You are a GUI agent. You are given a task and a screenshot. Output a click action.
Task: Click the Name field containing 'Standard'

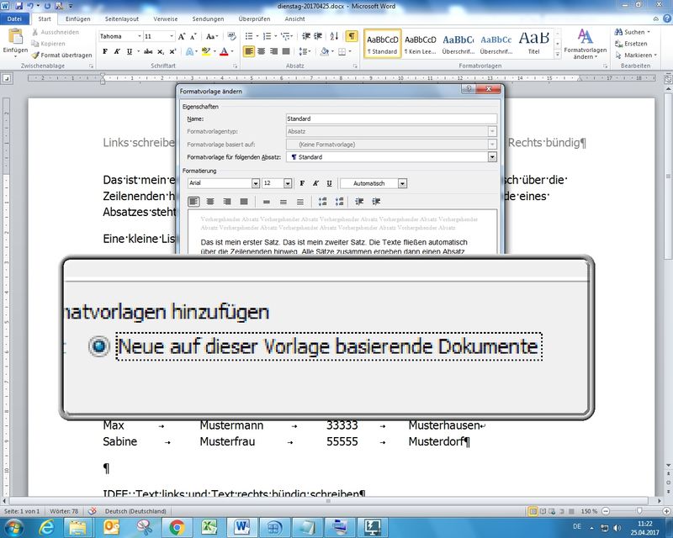pyautogui.click(x=390, y=119)
